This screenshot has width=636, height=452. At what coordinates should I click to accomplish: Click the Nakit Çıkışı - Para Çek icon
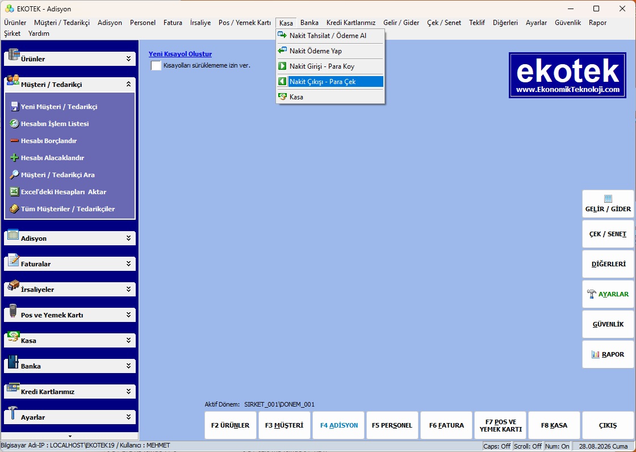tap(282, 82)
